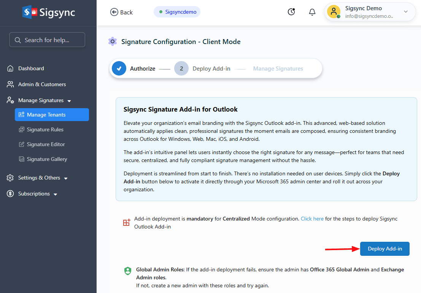Viewport: 421px width, 293px height.
Task: Click the step 2 circle
Action: (181, 68)
